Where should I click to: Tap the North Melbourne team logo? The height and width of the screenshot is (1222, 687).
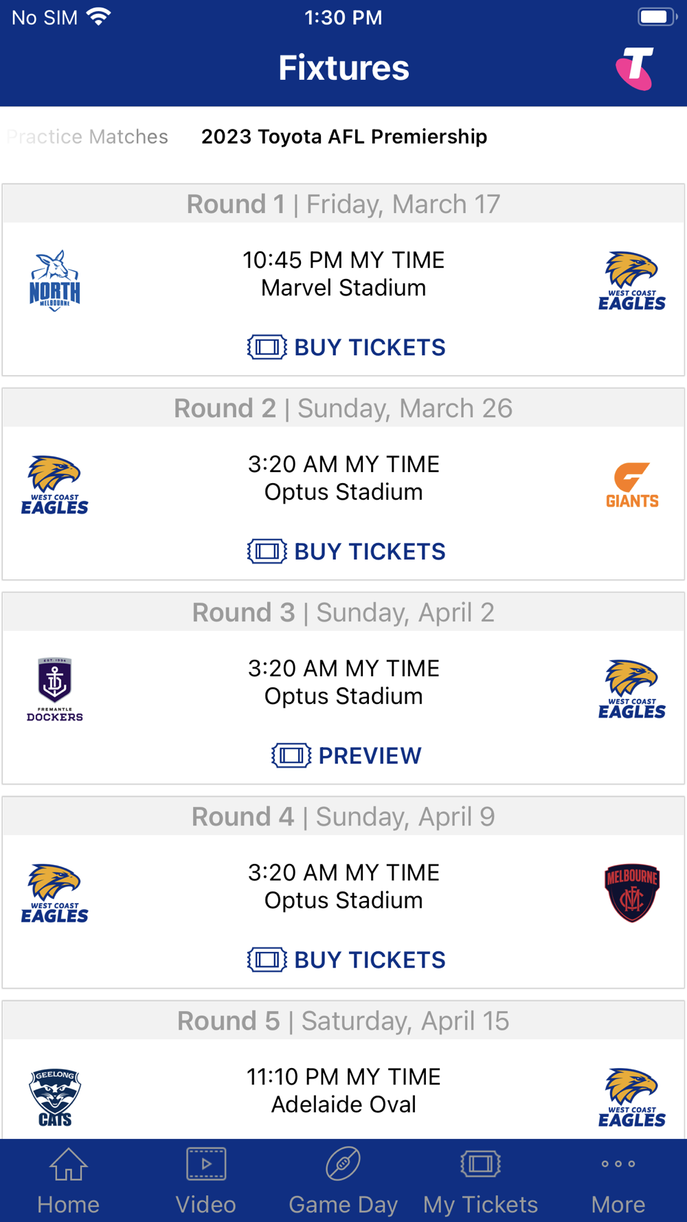click(55, 281)
